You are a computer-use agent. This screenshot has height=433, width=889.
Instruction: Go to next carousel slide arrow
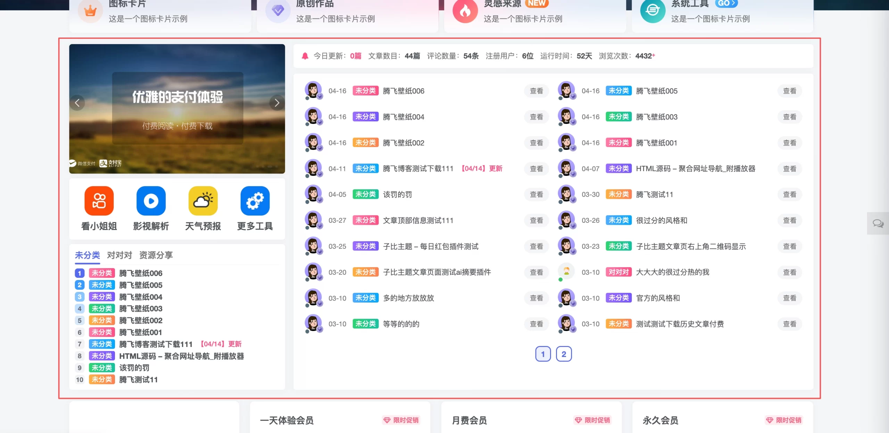coord(277,103)
